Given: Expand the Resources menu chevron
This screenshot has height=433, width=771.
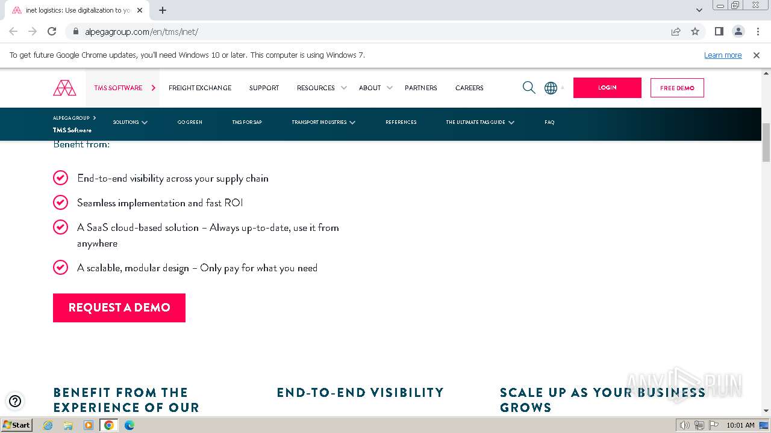Looking at the screenshot, I should (344, 88).
